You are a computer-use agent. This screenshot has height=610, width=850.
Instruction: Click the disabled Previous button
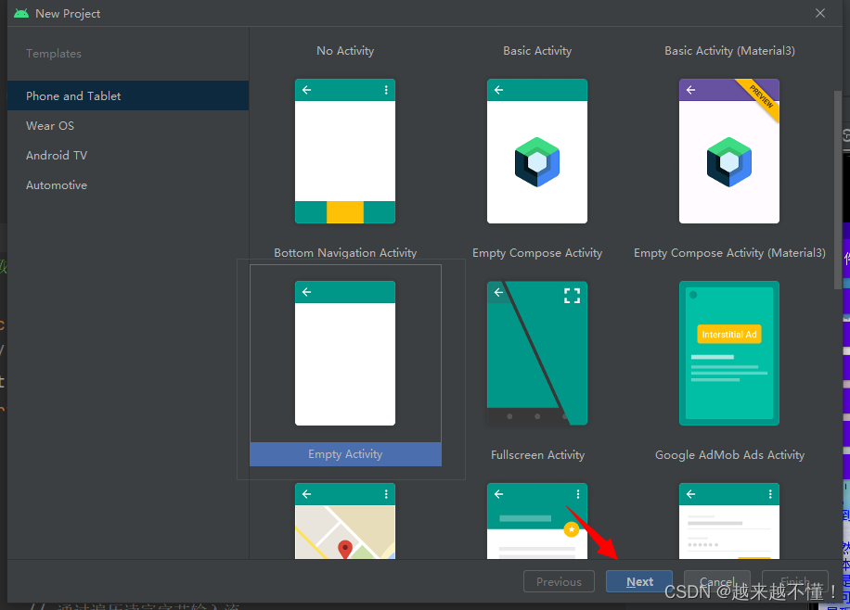click(559, 581)
